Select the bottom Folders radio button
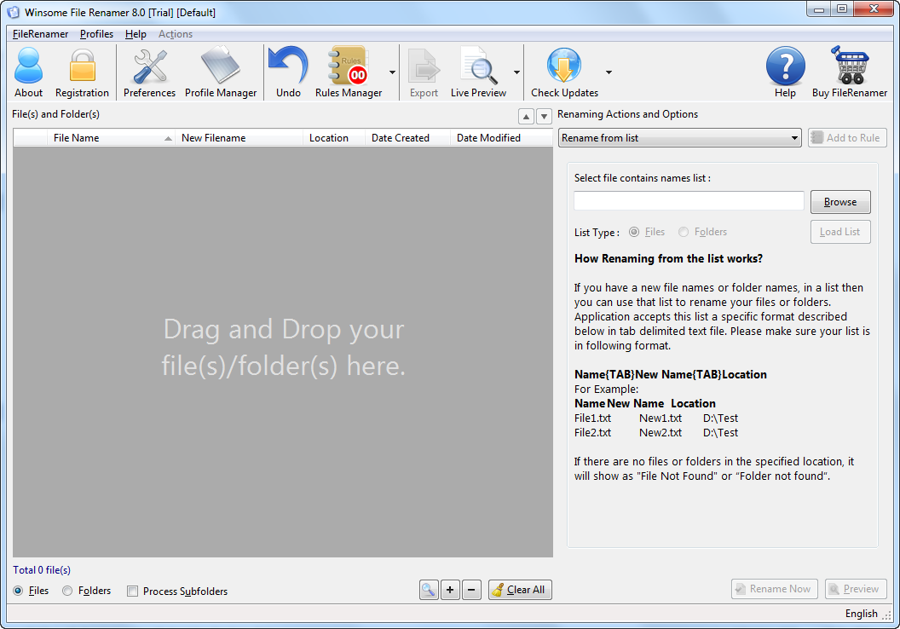The width and height of the screenshot is (900, 629). [67, 591]
